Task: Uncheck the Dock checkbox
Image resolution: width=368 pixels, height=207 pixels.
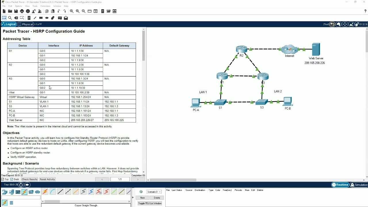Action: 12,179
